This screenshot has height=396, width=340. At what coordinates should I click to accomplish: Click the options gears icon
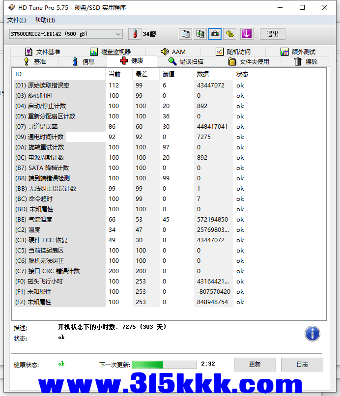(x=229, y=34)
